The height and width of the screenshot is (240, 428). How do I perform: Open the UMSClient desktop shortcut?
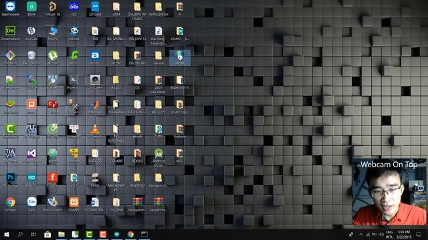click(95, 82)
